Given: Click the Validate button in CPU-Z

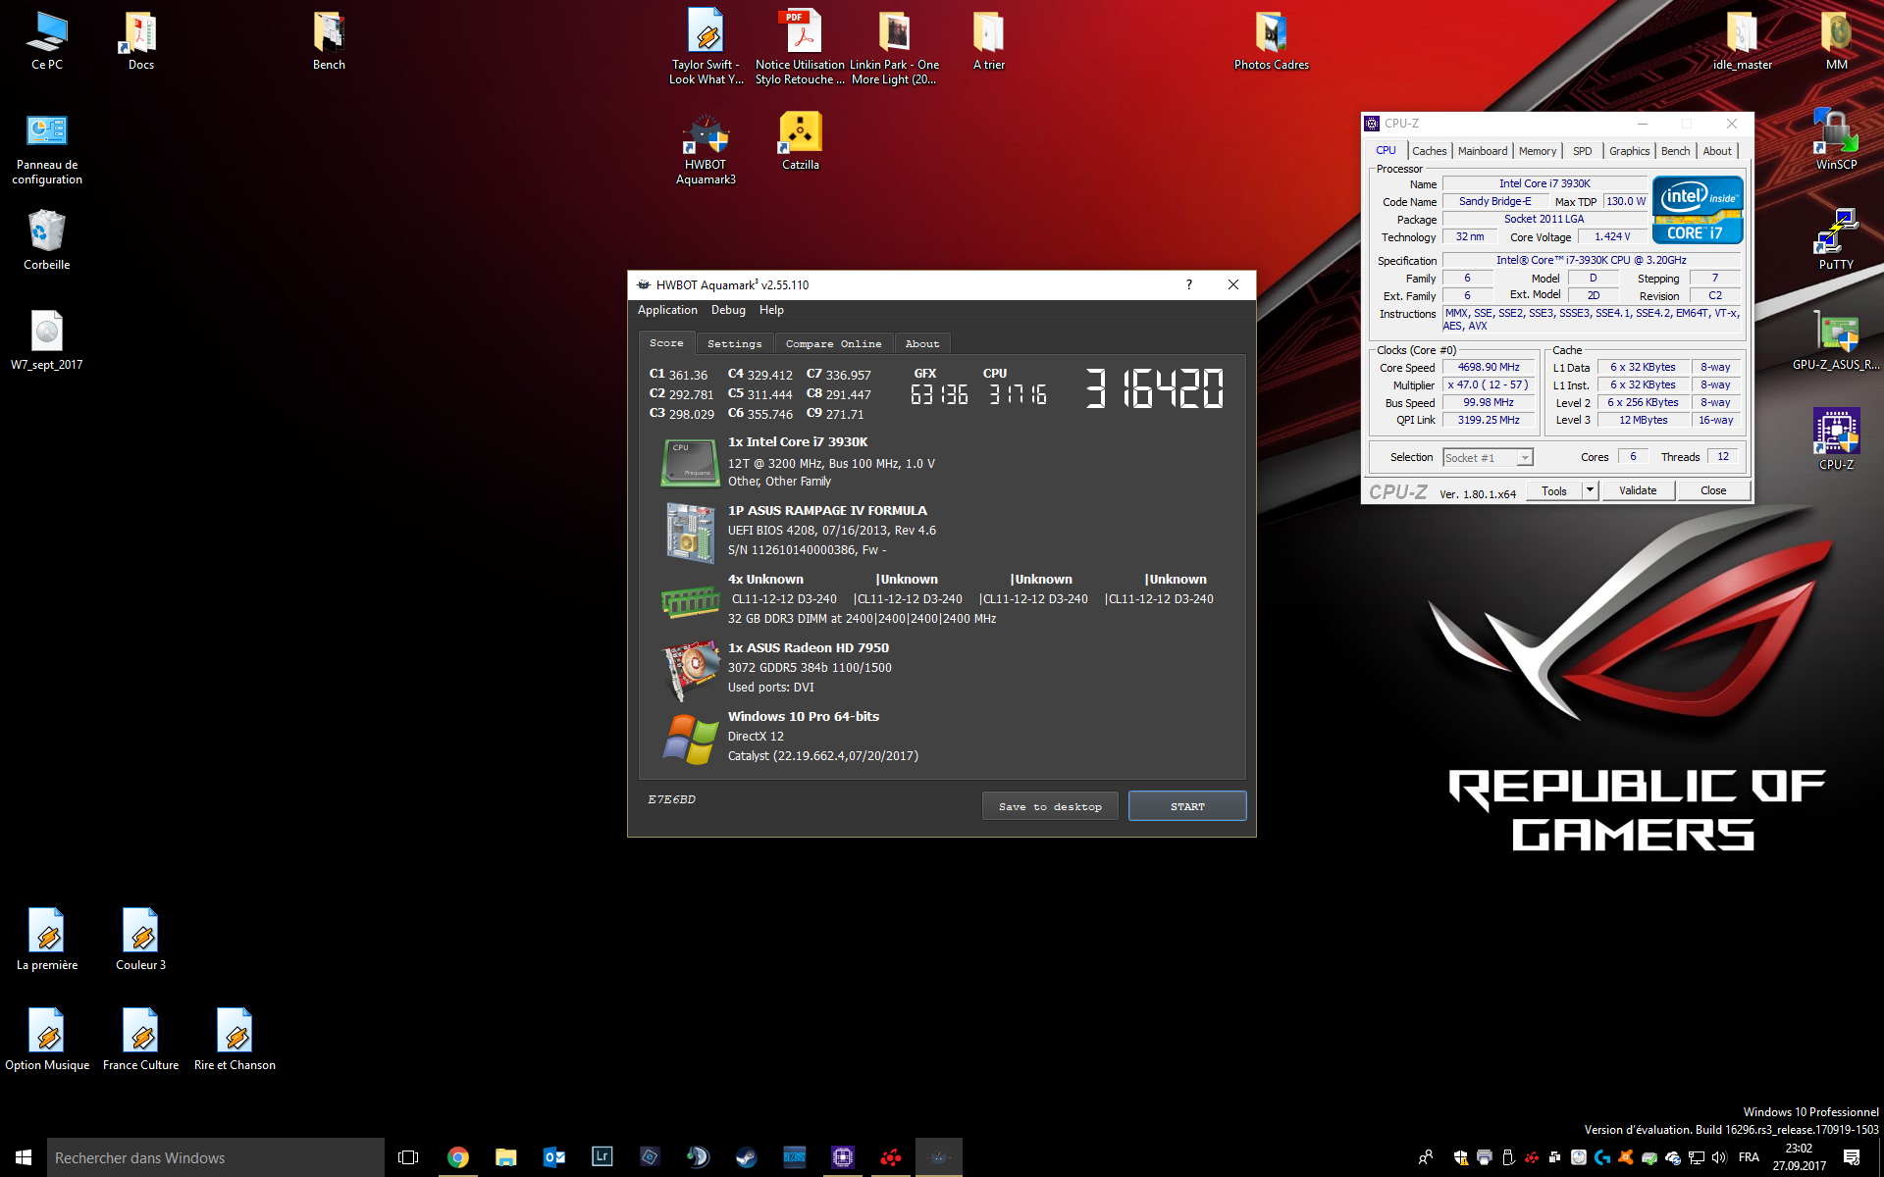Looking at the screenshot, I should pyautogui.click(x=1638, y=490).
